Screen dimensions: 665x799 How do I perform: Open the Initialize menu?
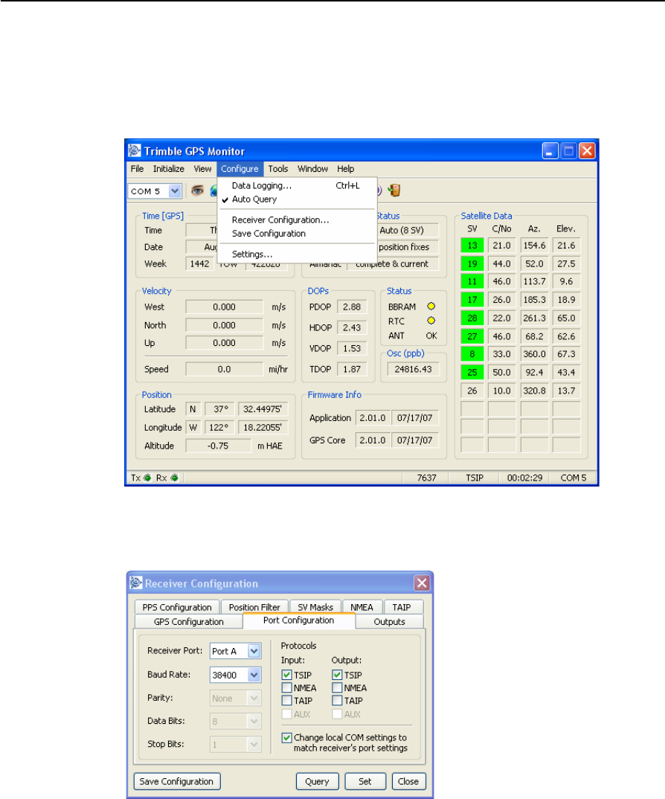point(169,169)
